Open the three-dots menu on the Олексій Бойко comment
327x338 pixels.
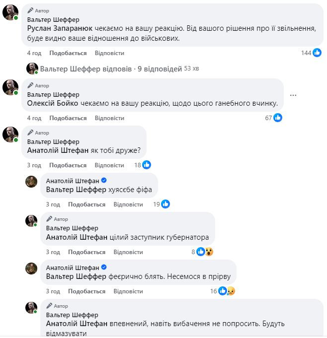tap(293, 95)
